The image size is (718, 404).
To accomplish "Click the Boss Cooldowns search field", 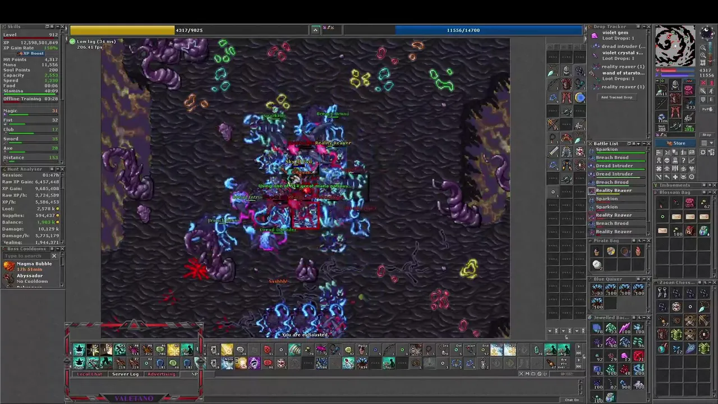I will point(27,256).
